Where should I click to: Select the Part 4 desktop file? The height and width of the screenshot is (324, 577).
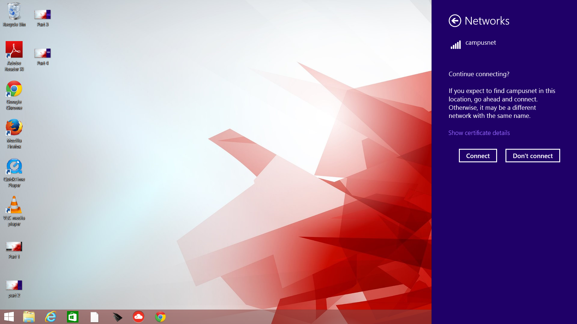42,56
